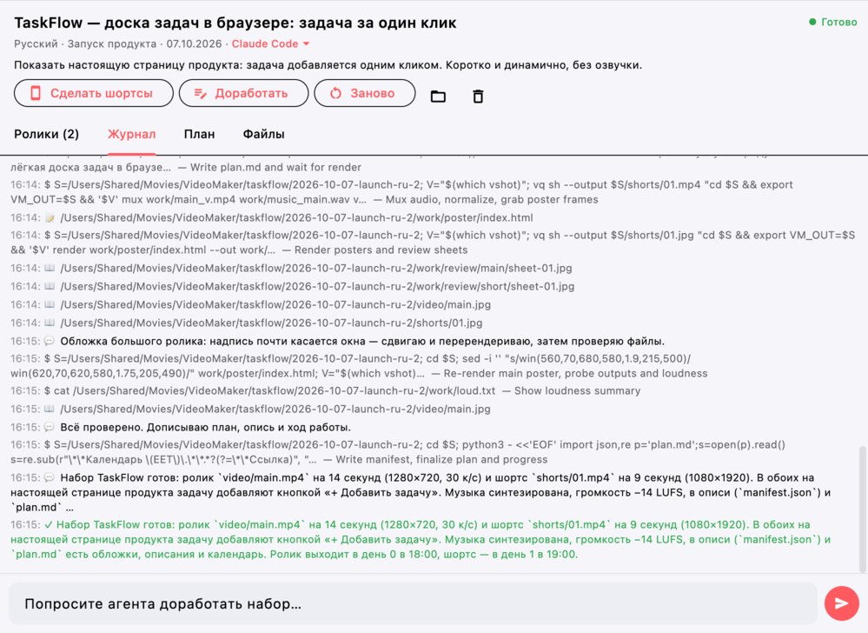Open the Claude Code agent dropdown
This screenshot has width=868, height=633.
click(270, 43)
